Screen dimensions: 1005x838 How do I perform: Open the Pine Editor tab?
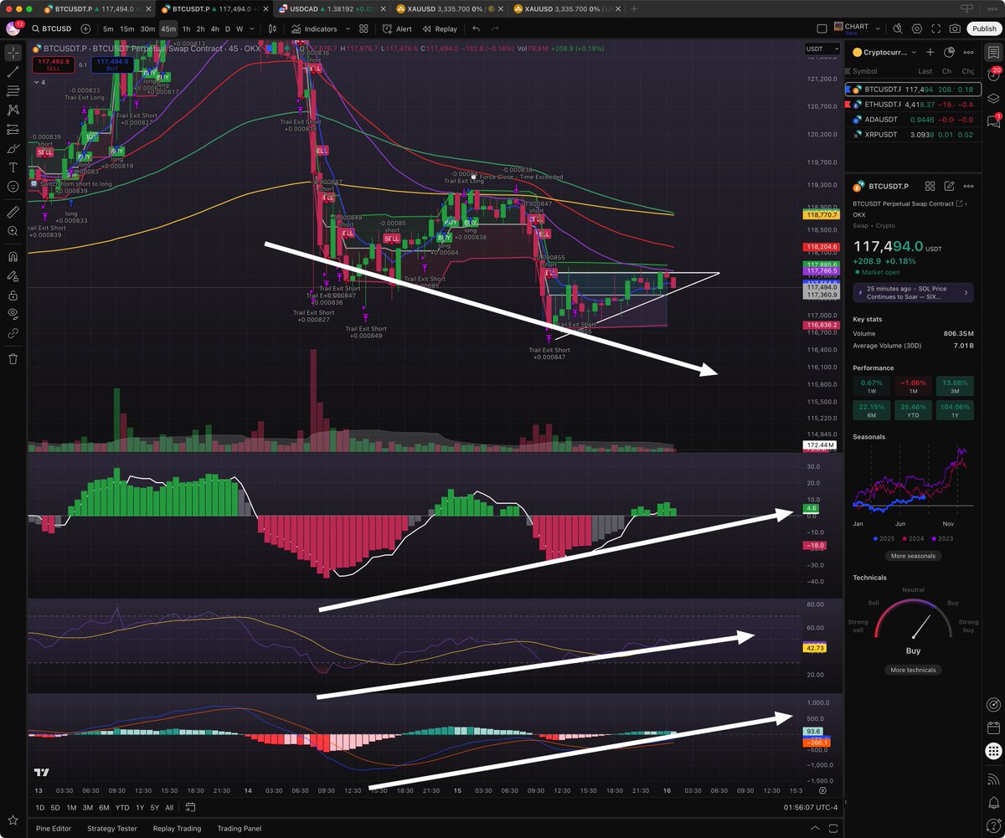pyautogui.click(x=54, y=829)
